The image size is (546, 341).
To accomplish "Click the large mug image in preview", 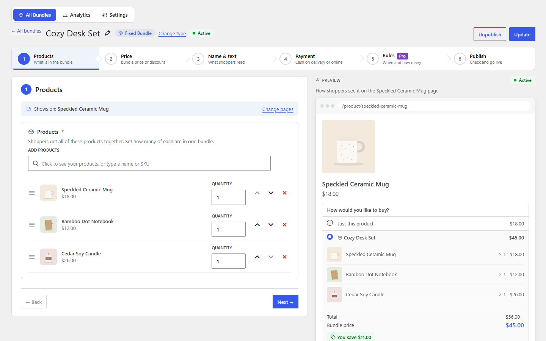I will [348, 147].
